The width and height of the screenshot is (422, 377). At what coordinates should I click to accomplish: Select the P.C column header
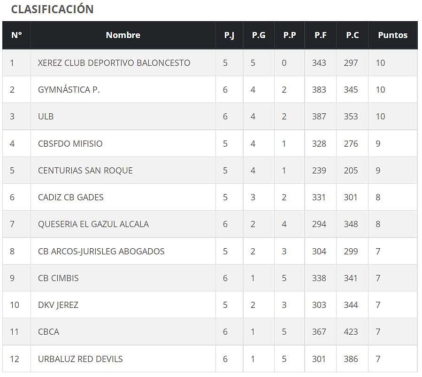[353, 35]
